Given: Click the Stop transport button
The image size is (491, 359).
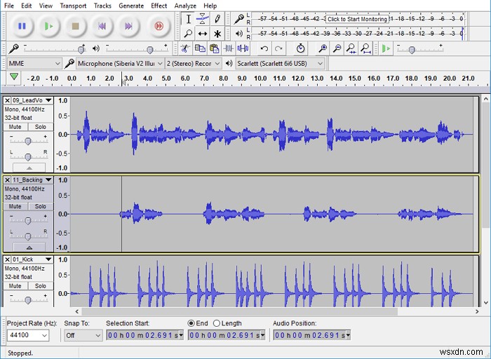Looking at the screenshot, I should tap(75, 26).
